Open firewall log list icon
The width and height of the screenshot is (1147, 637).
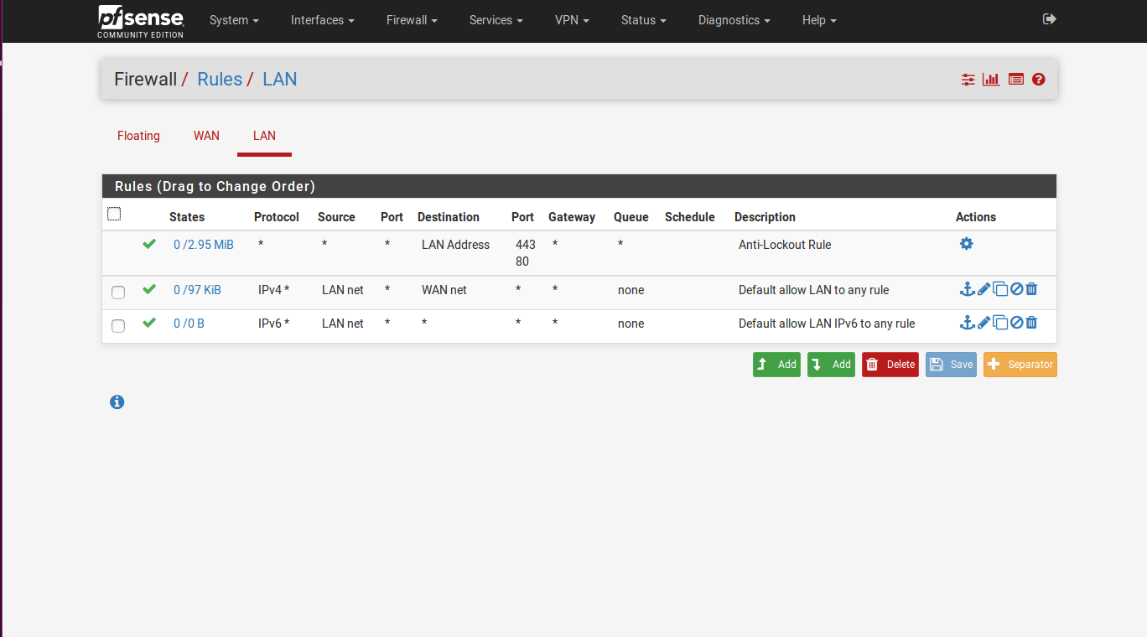[1015, 80]
